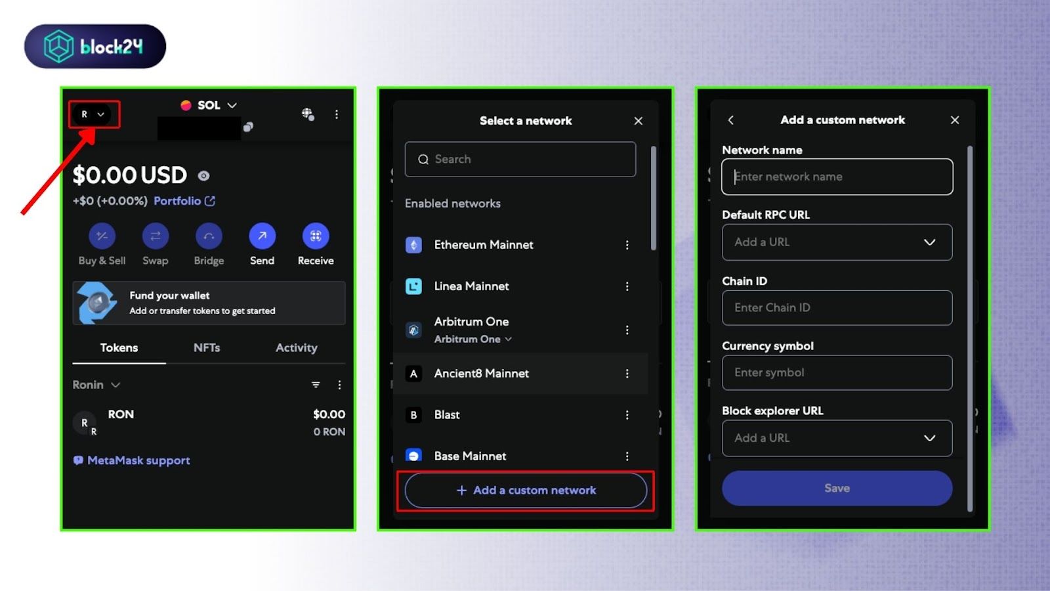1050x591 pixels.
Task: Close the Add a custom network dialog
Action: (955, 120)
